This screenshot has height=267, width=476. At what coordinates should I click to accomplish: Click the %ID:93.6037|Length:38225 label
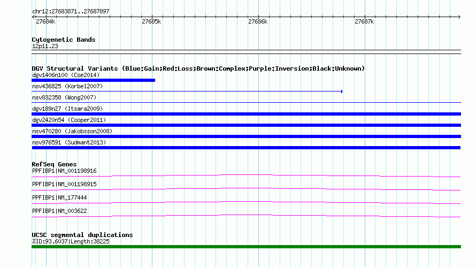pyautogui.click(x=71, y=241)
